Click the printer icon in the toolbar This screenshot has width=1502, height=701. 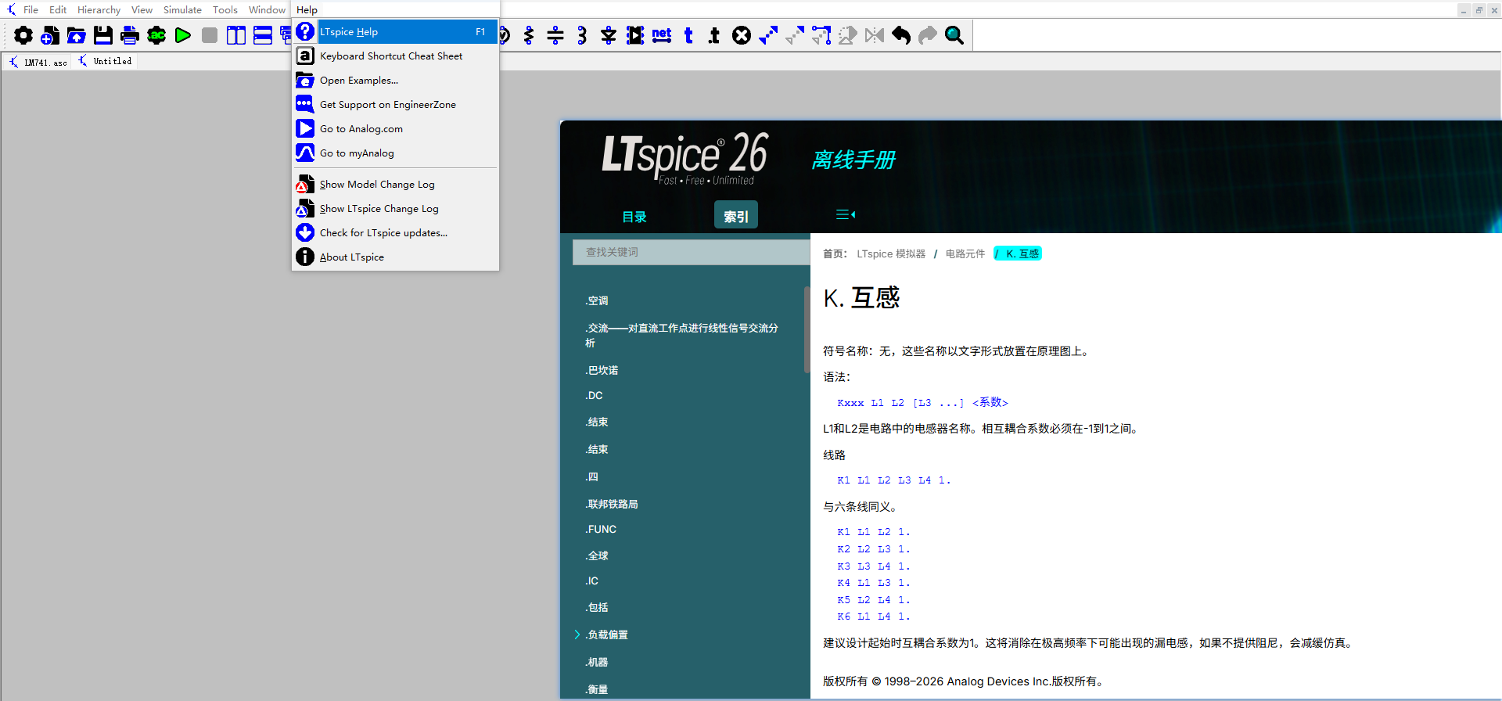click(x=130, y=35)
